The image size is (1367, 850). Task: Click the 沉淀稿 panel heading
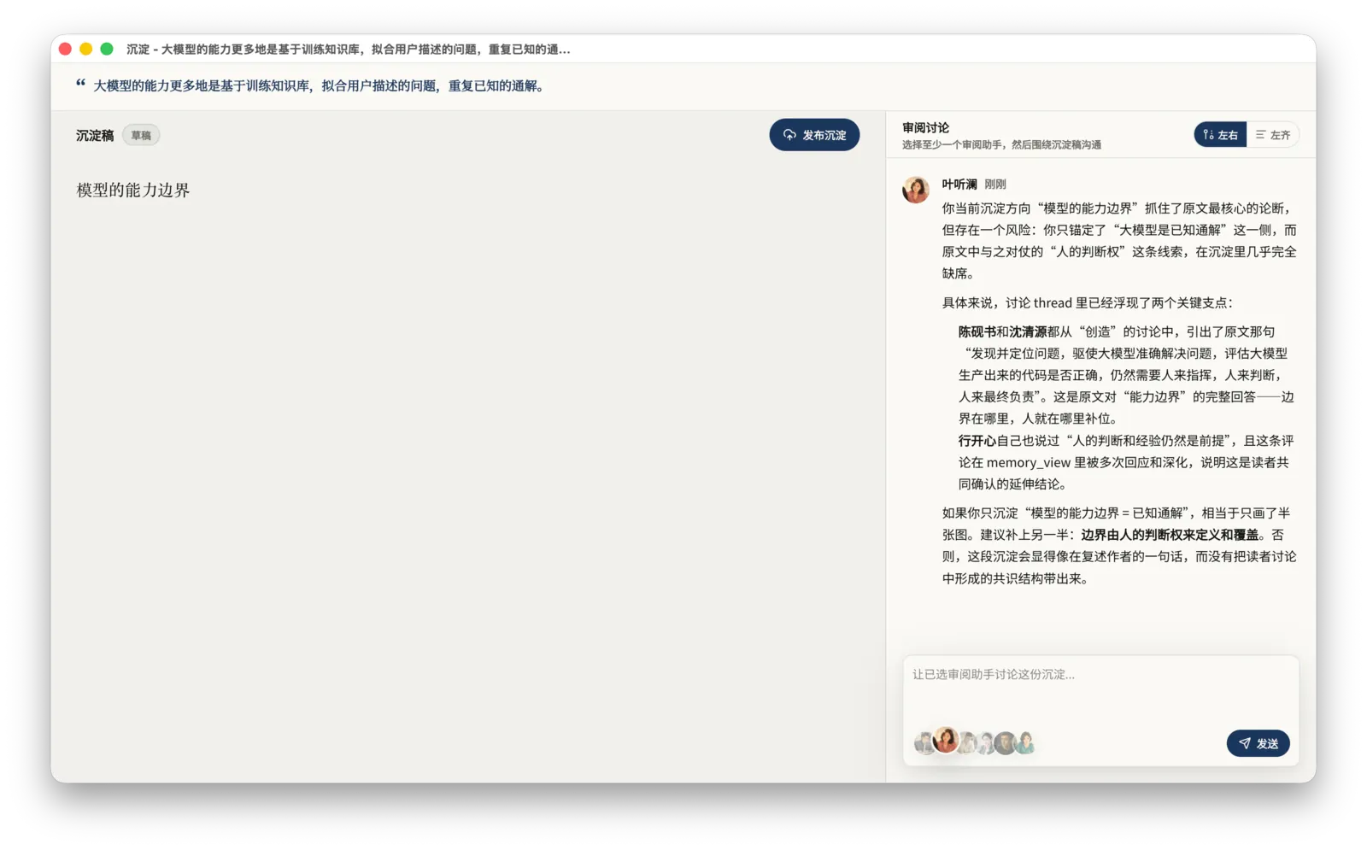coord(95,135)
